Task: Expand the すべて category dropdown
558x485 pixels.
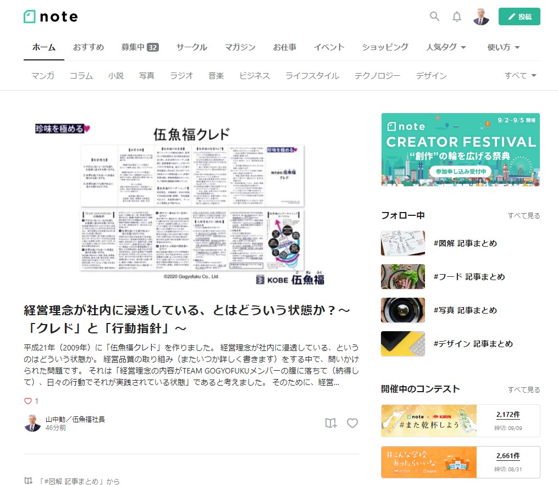Action: [520, 75]
